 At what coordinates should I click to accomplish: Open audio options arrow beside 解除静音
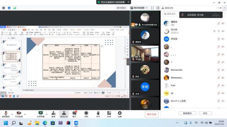[12, 115]
